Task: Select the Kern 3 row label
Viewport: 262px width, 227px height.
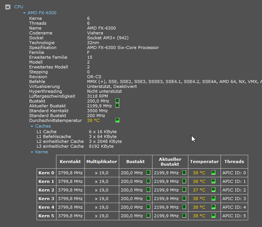Action: coord(46,199)
